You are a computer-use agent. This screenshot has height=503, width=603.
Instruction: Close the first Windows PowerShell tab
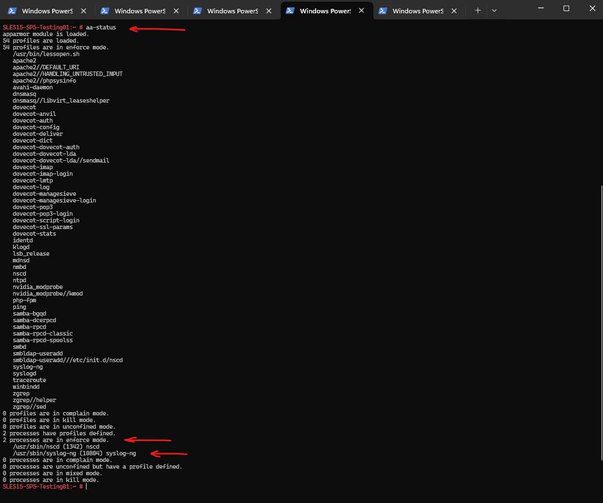[x=83, y=11]
